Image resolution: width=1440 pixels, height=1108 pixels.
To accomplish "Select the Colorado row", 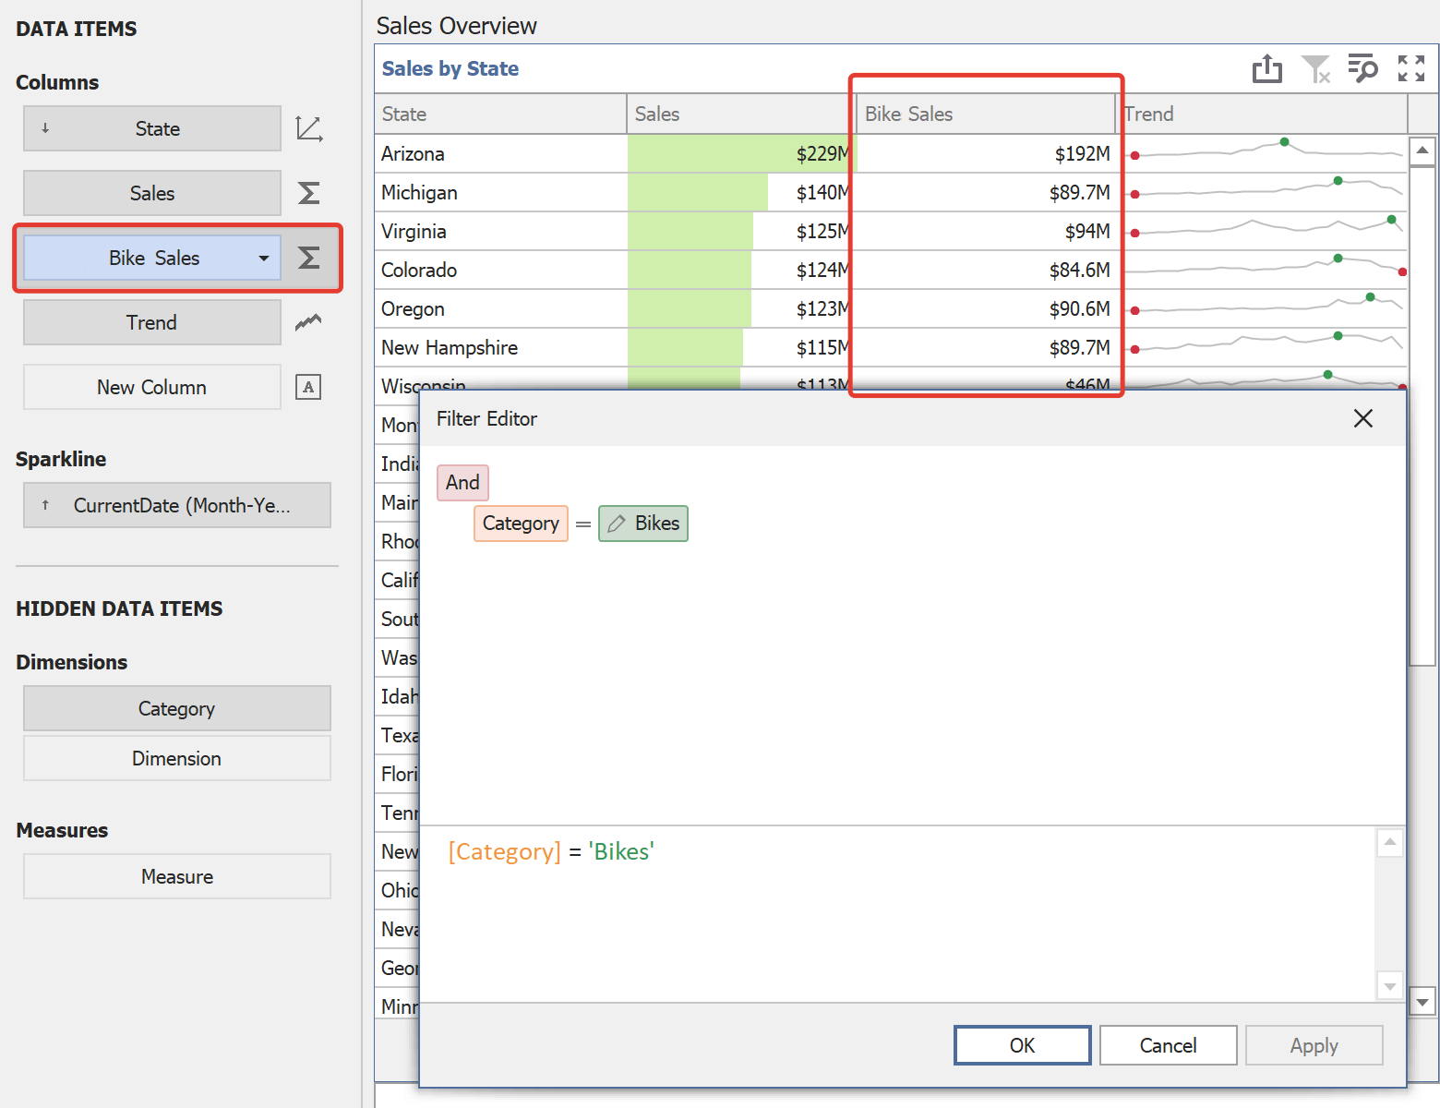I will coord(891,270).
